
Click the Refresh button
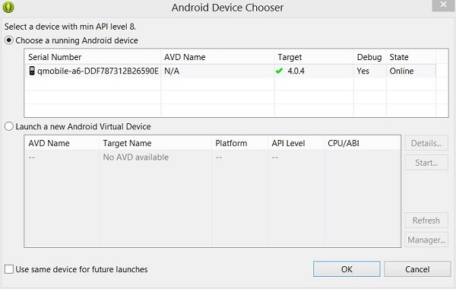(426, 221)
